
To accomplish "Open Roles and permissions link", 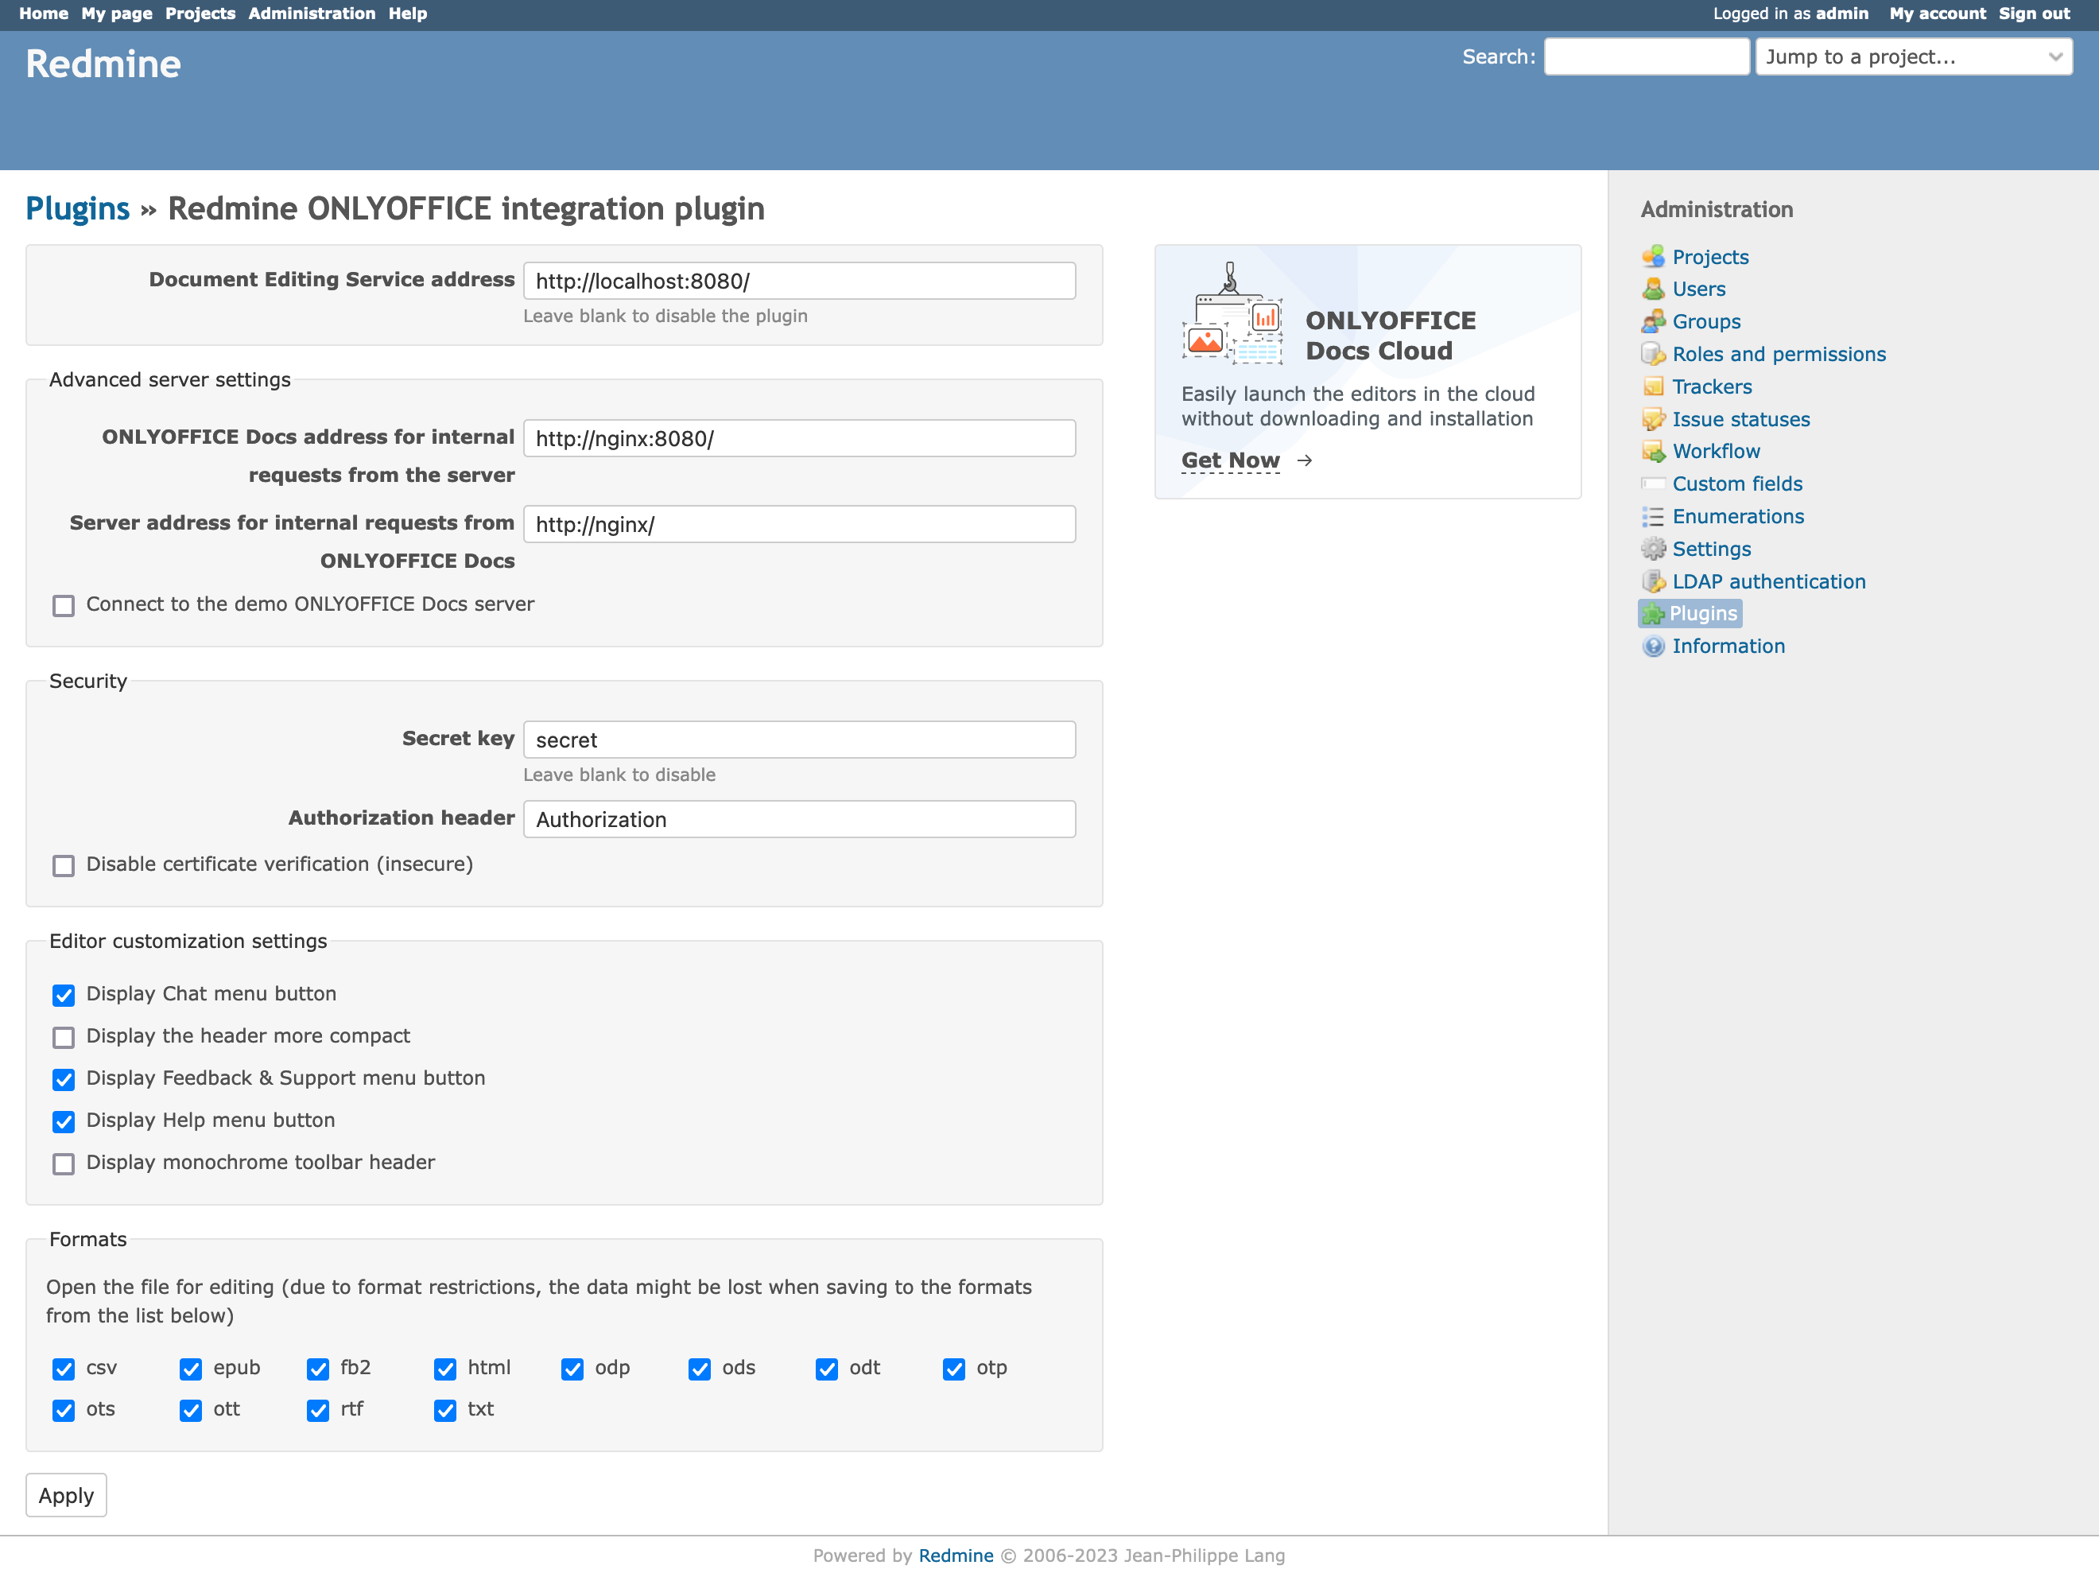I will pyautogui.click(x=1779, y=354).
